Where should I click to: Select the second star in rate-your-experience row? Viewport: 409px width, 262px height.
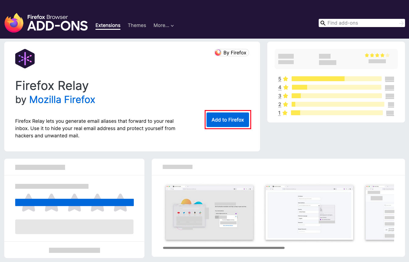[x=52, y=202]
